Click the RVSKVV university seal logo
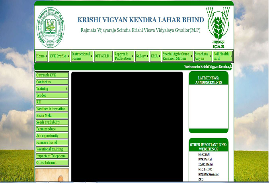Screen dimensions: 269x183 coord(50,27)
